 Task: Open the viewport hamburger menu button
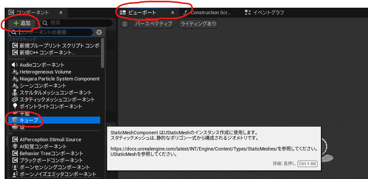tap(125, 24)
